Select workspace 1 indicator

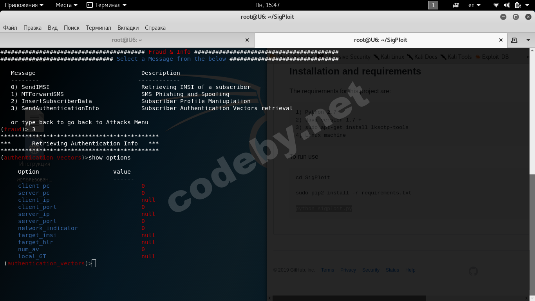tap(433, 5)
